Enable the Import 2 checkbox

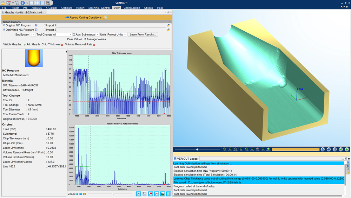coord(45,30)
